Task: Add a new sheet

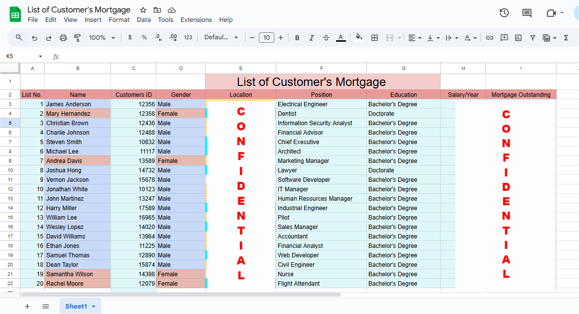Action: (x=27, y=306)
